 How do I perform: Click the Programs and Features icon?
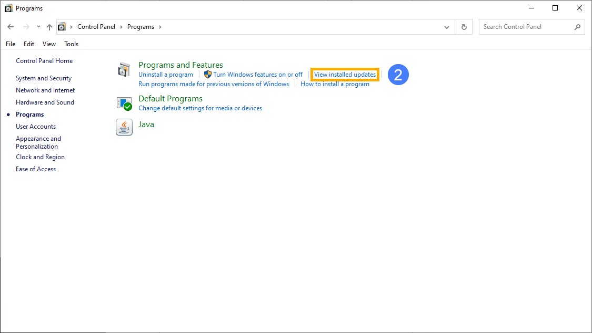124,70
